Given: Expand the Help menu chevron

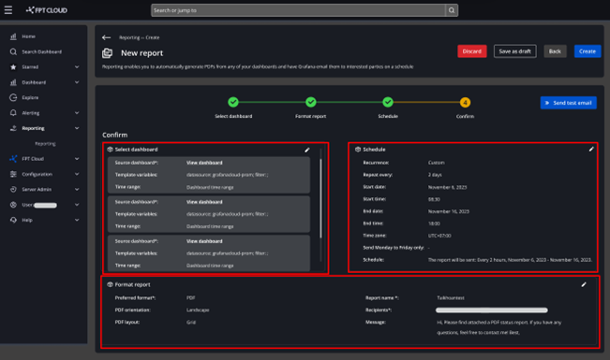Looking at the screenshot, I should 77,220.
